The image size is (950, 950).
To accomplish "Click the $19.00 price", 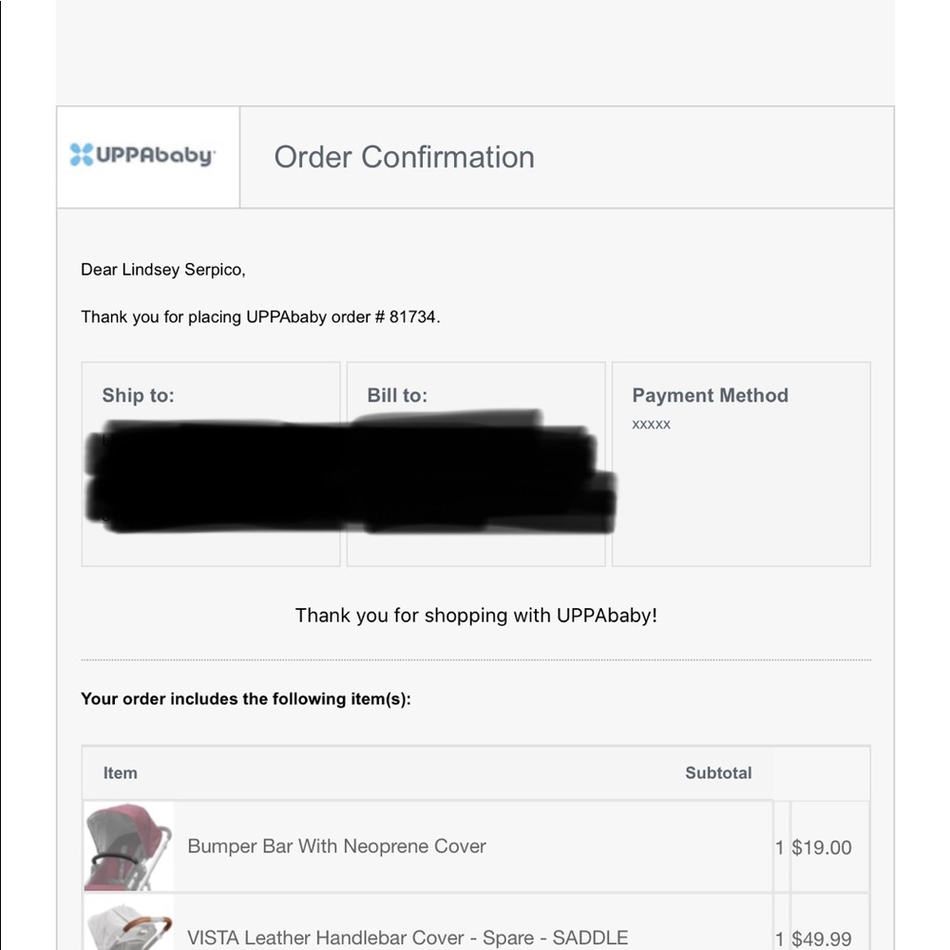I will [x=822, y=847].
